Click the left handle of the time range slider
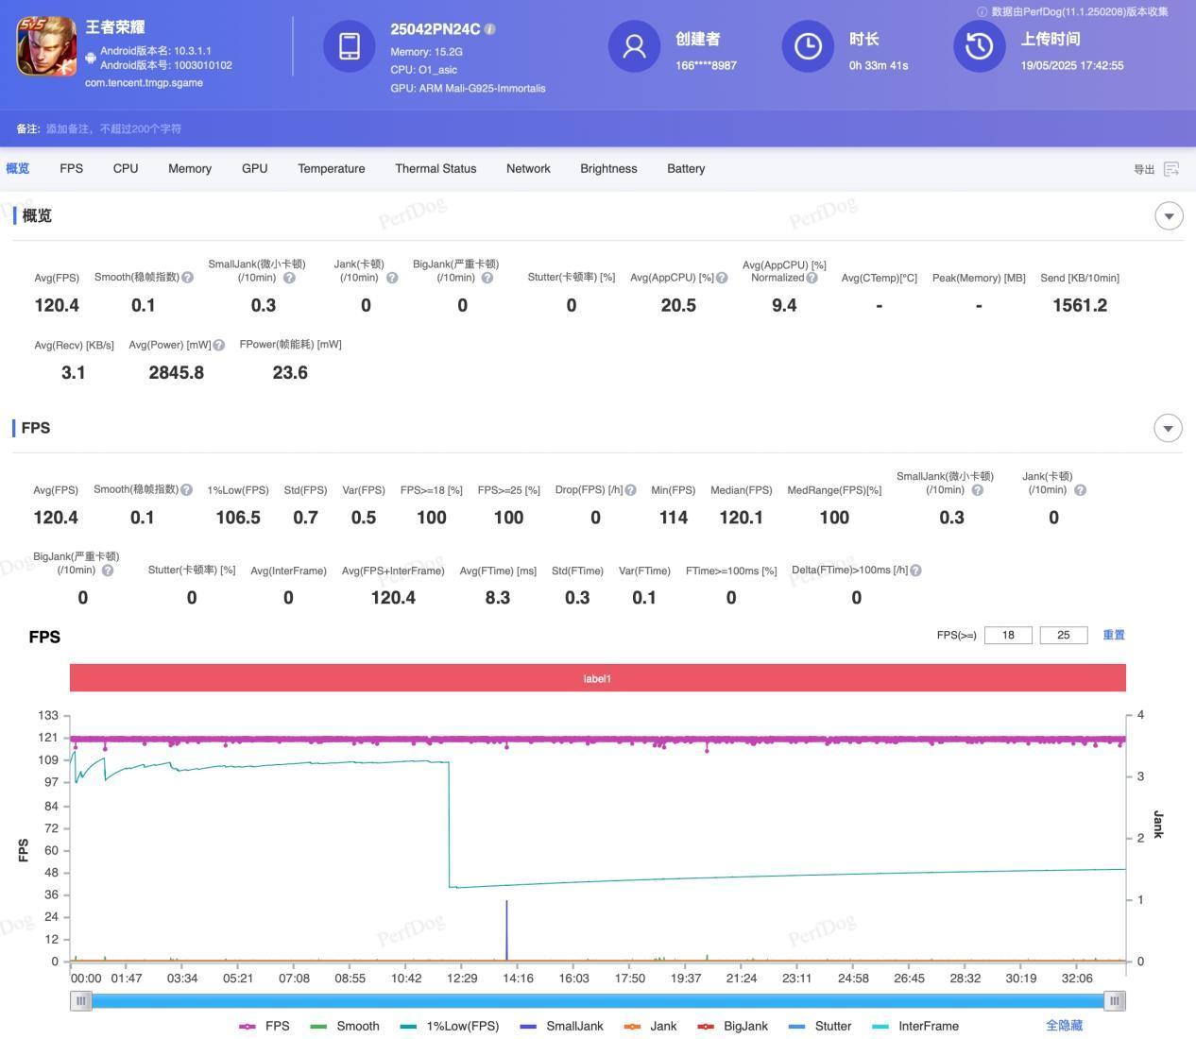This screenshot has height=1039, width=1196. pyautogui.click(x=81, y=1000)
